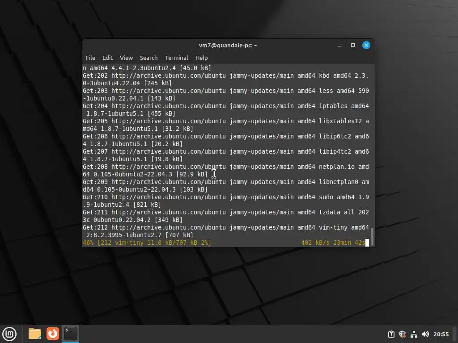Click the [45.0 kB] text on first line
The image size is (458, 343).
195,68
